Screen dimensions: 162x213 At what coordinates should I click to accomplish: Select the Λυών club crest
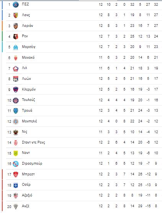[16, 79]
